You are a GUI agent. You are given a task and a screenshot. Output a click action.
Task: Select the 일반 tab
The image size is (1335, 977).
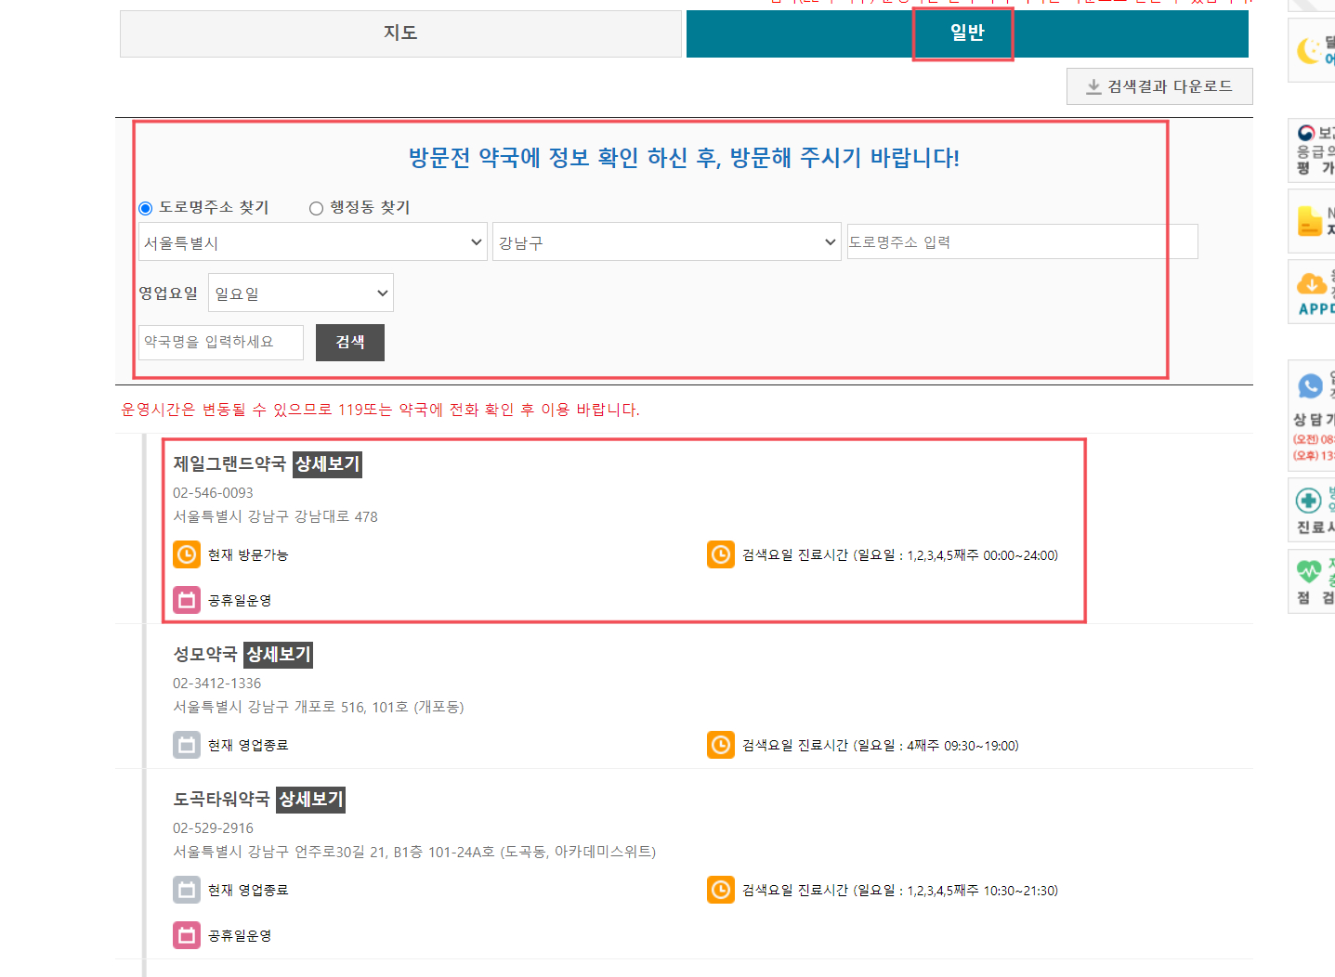click(x=967, y=33)
